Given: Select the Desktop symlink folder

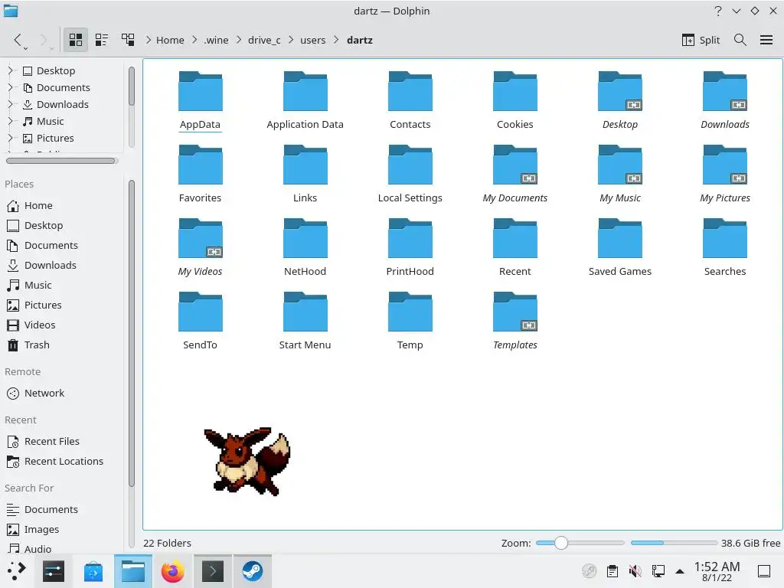Looking at the screenshot, I should click(620, 100).
